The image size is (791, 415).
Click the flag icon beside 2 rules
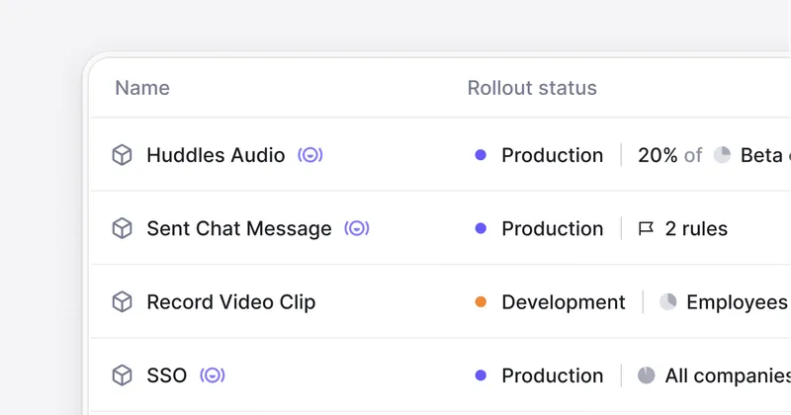tap(646, 228)
